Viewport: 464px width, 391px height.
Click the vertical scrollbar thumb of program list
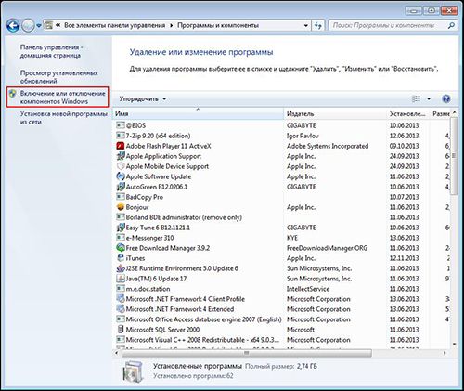454,156
